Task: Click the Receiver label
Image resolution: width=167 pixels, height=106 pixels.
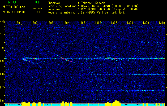Action: click(x=54, y=9)
